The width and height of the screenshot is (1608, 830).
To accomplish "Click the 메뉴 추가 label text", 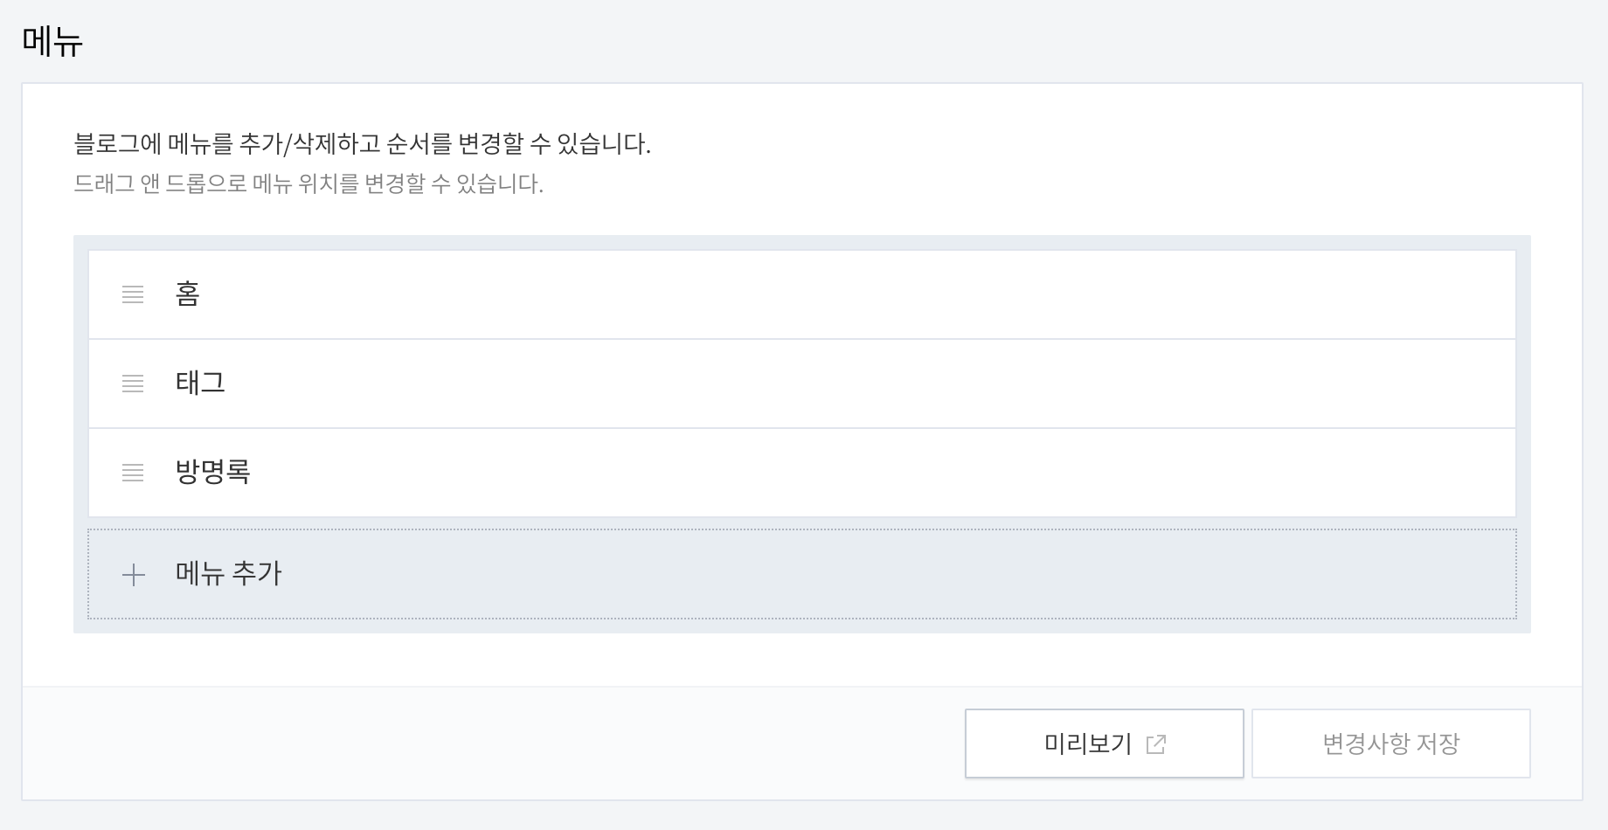I will click(227, 575).
